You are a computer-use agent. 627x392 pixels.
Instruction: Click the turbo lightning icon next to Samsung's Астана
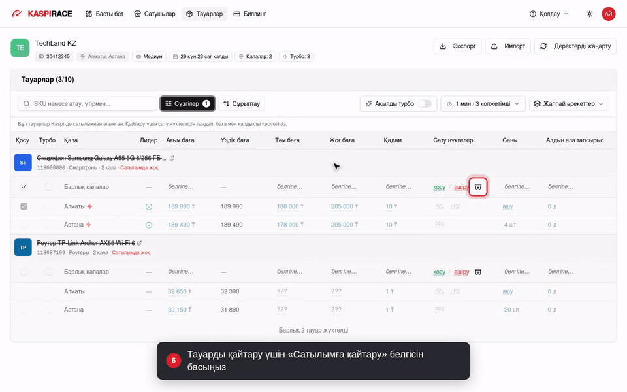coord(88,225)
